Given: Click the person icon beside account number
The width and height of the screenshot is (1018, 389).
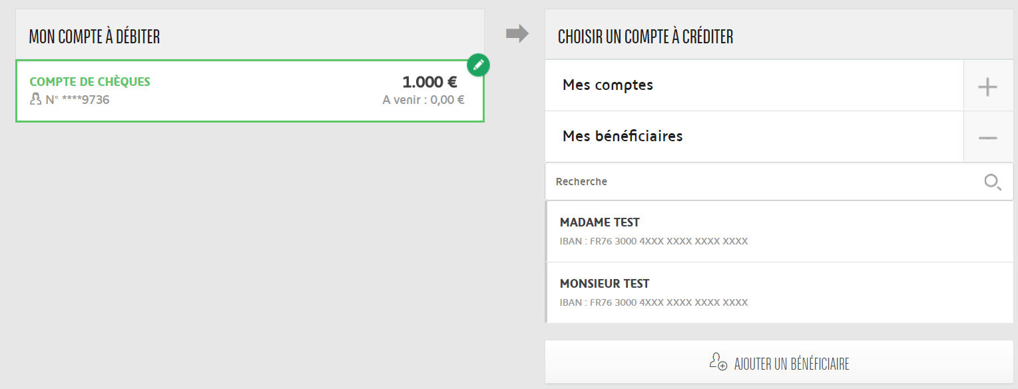Looking at the screenshot, I should pos(36,100).
